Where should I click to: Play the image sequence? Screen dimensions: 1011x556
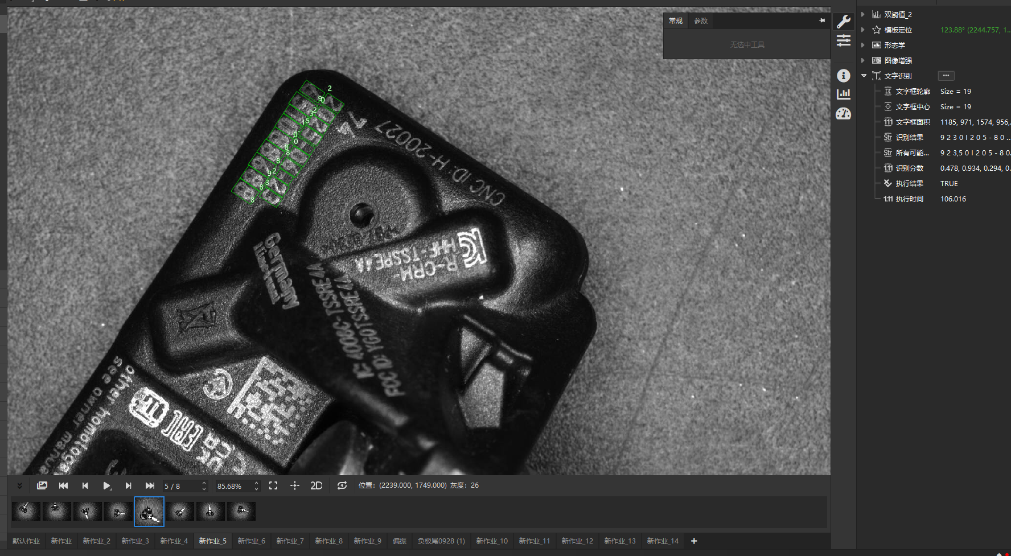[x=106, y=485]
